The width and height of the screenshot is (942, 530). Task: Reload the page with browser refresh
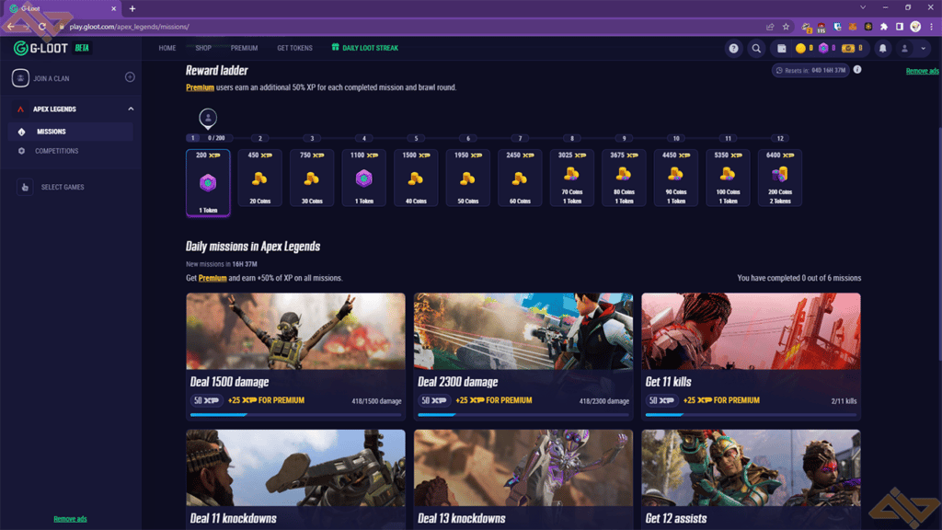pos(42,27)
